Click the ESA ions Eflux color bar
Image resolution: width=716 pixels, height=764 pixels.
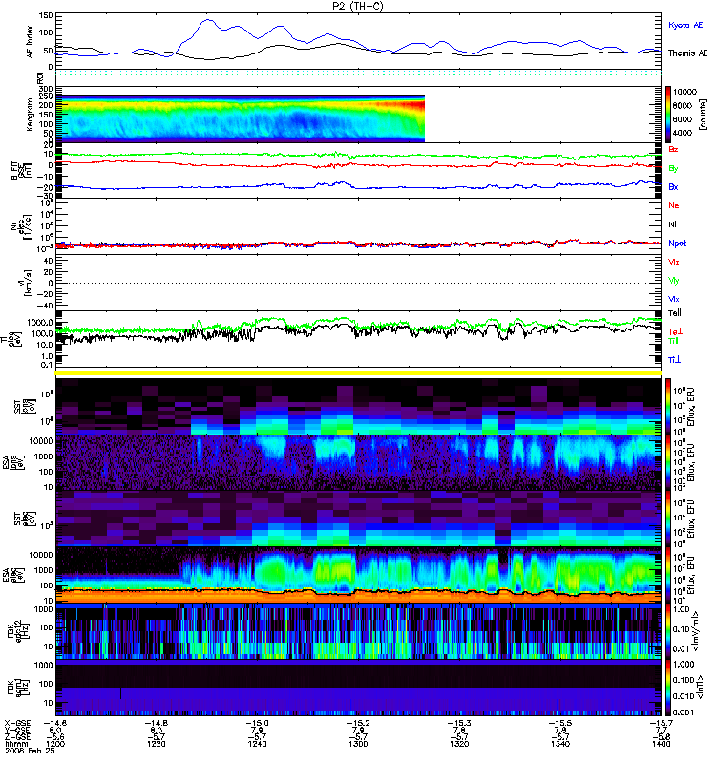(x=668, y=462)
